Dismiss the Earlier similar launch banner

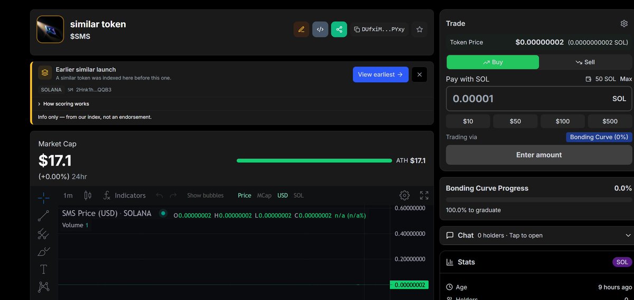pos(419,74)
